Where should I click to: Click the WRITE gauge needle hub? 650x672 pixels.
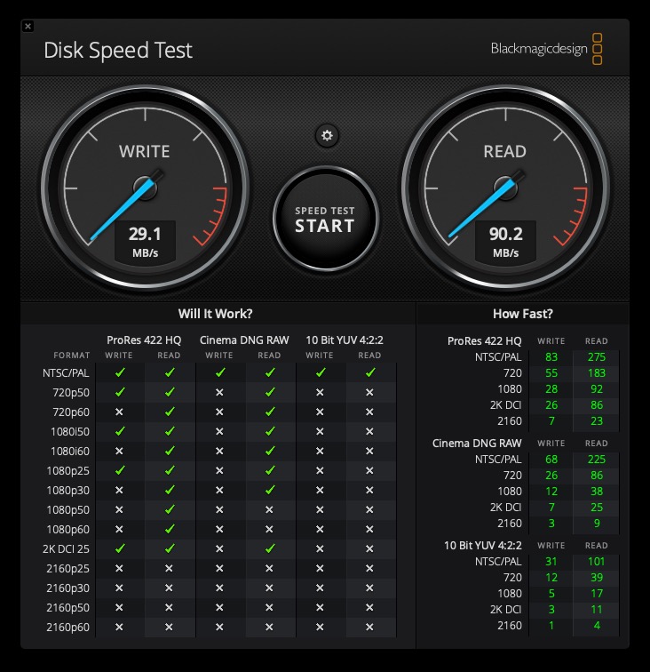coord(145,187)
